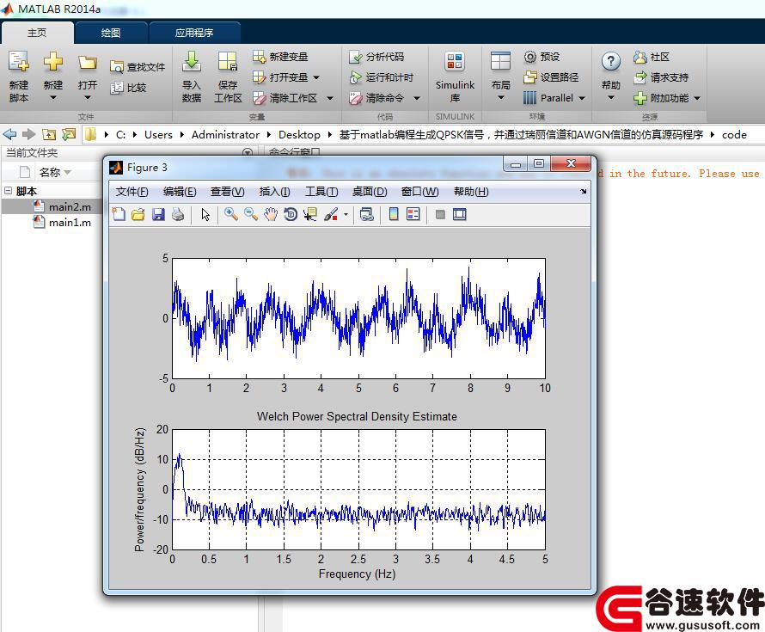This screenshot has height=632, width=765.
Task: Click the Help (帮助) question mark icon
Action: tap(611, 62)
